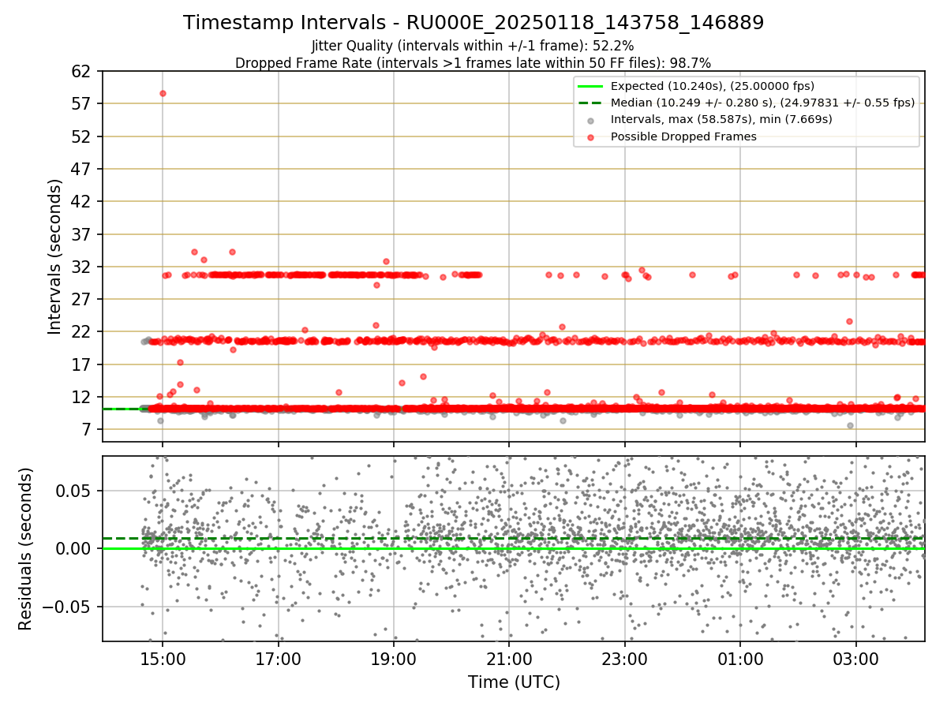Select the 'Expected (10.240s), (25.00000 fps)' legend entry
Screen dimensions: 947x710
point(713,86)
